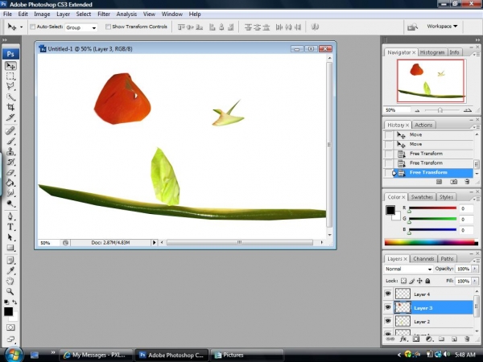This screenshot has width=483, height=362.
Task: Select the Slice tool
Action: tap(10, 117)
